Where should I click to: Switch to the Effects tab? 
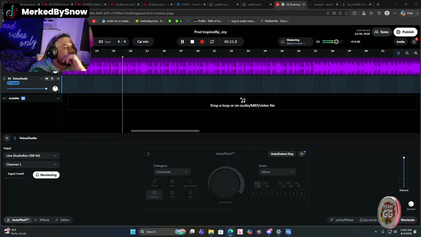[42, 220]
